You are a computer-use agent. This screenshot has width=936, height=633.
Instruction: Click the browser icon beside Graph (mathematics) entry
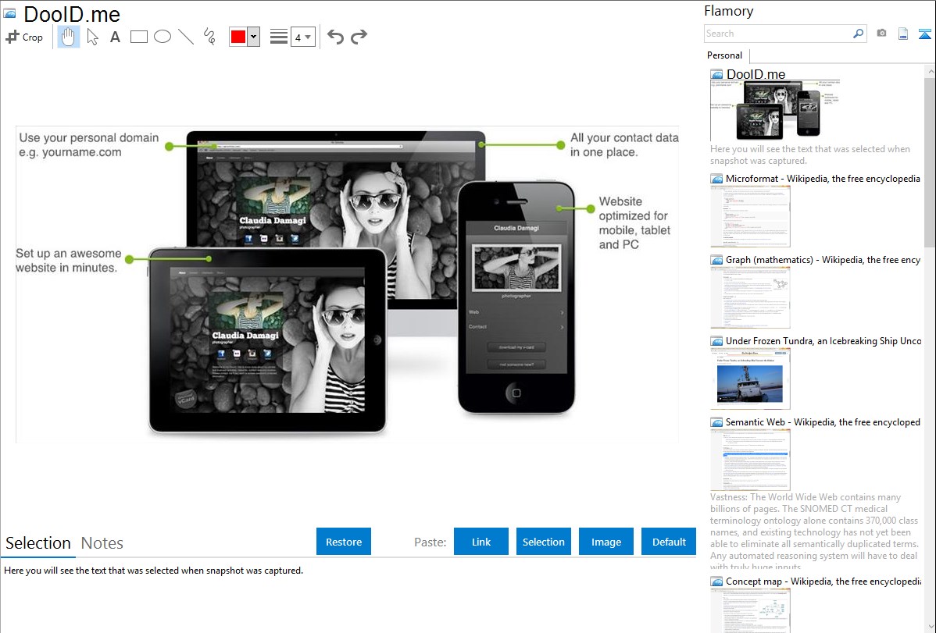[716, 260]
